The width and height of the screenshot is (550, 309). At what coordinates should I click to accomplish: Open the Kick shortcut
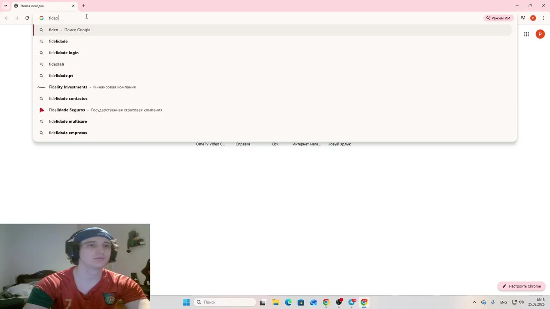275,144
